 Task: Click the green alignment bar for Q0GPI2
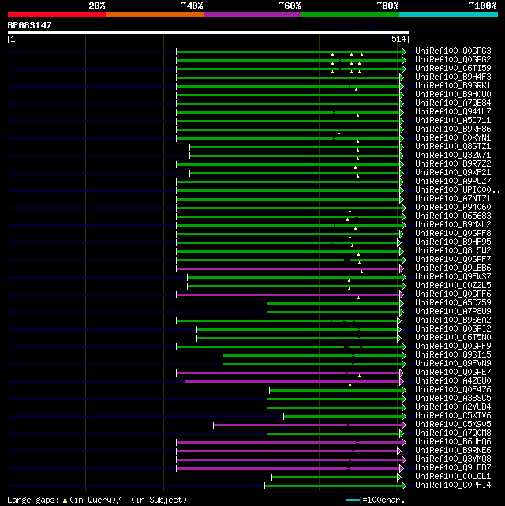click(297, 329)
